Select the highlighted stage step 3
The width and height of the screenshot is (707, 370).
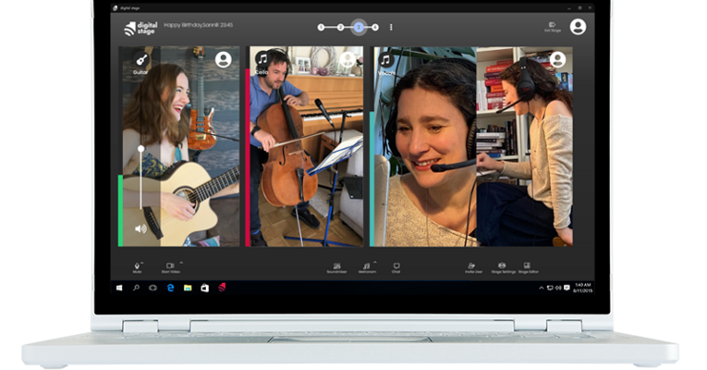point(359,27)
